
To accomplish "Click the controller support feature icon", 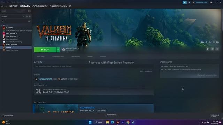I will click(x=217, y=42).
